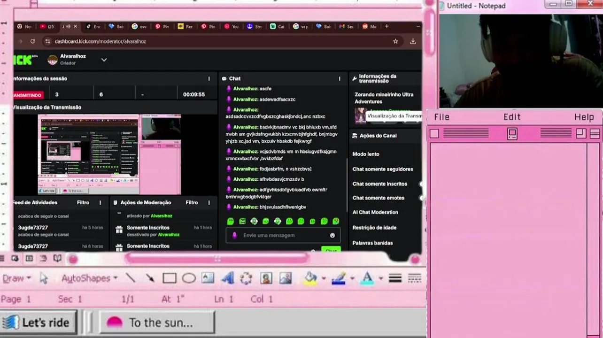Open Line Style options

(x=395, y=278)
